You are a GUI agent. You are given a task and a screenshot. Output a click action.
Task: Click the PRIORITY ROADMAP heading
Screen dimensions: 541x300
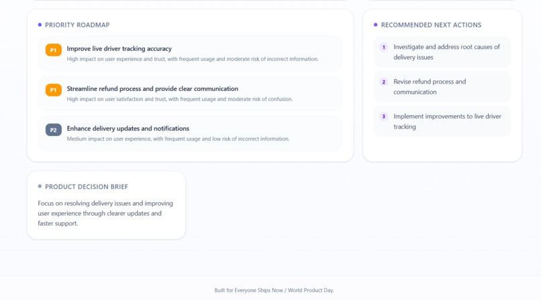[77, 25]
